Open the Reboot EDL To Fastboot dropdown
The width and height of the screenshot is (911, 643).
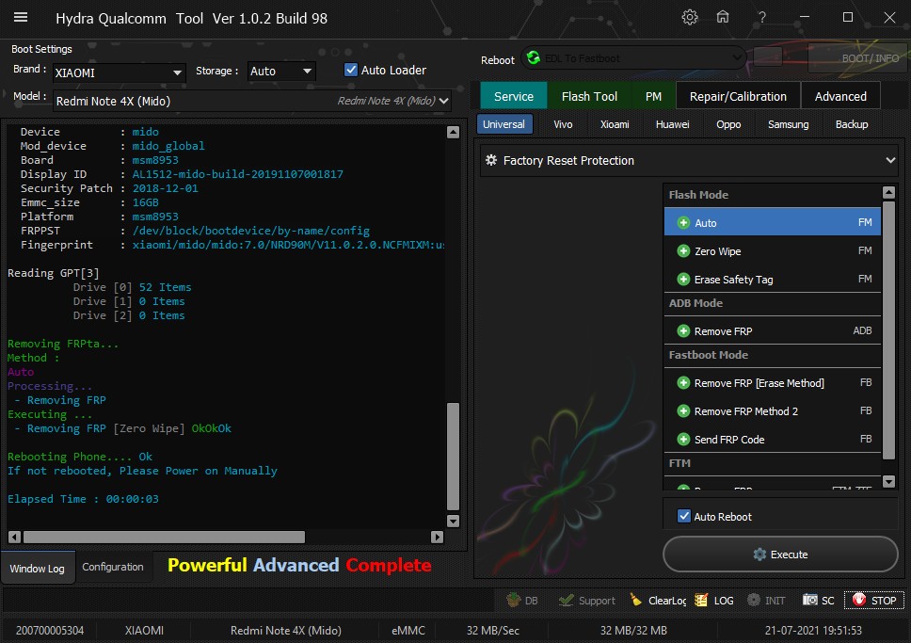click(632, 58)
